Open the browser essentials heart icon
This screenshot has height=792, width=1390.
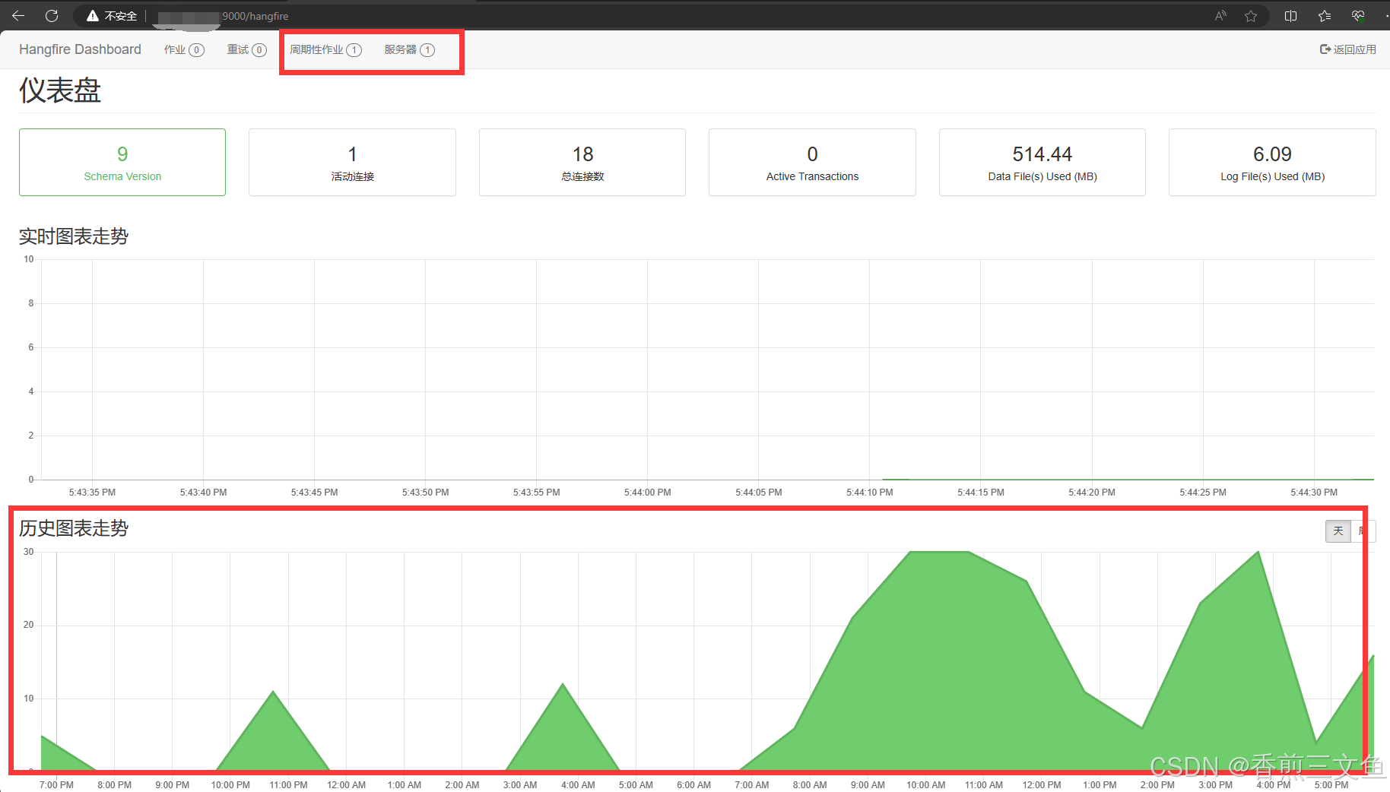coord(1358,16)
